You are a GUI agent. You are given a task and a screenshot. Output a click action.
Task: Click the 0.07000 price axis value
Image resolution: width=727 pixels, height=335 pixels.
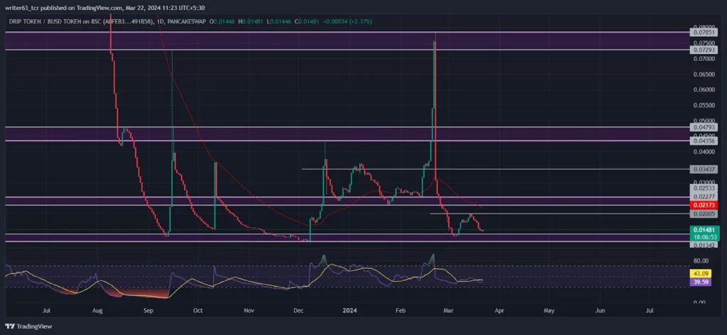704,58
